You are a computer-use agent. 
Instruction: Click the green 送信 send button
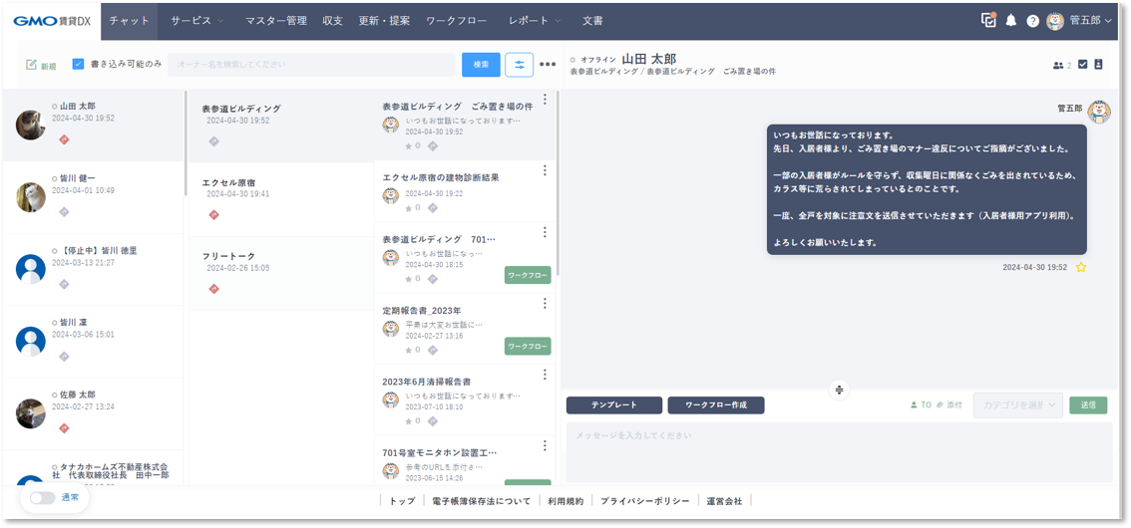click(1088, 405)
